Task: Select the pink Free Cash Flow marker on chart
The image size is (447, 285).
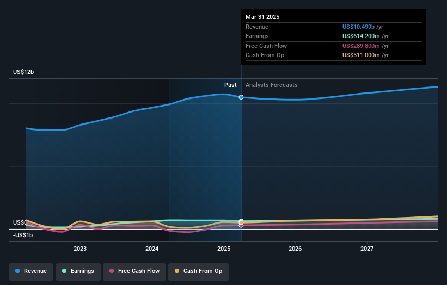Action: coord(241,226)
